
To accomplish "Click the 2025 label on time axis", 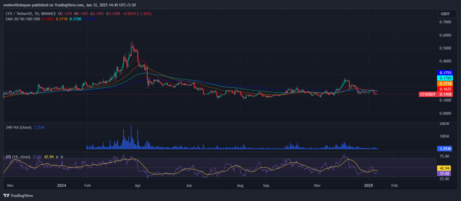I will (368, 185).
